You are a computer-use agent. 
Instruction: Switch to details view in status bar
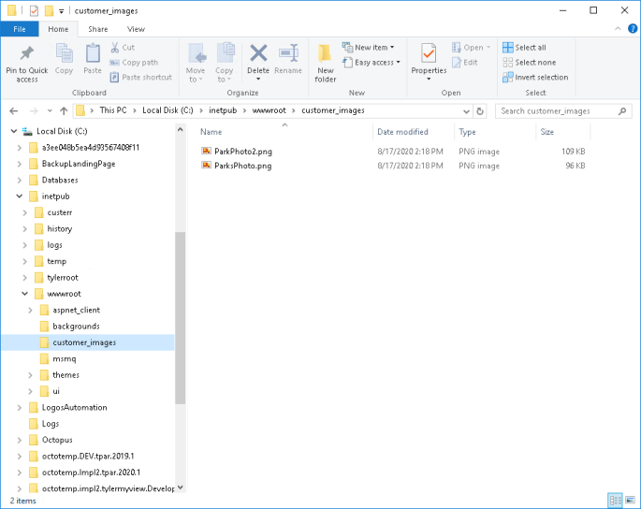(x=615, y=501)
